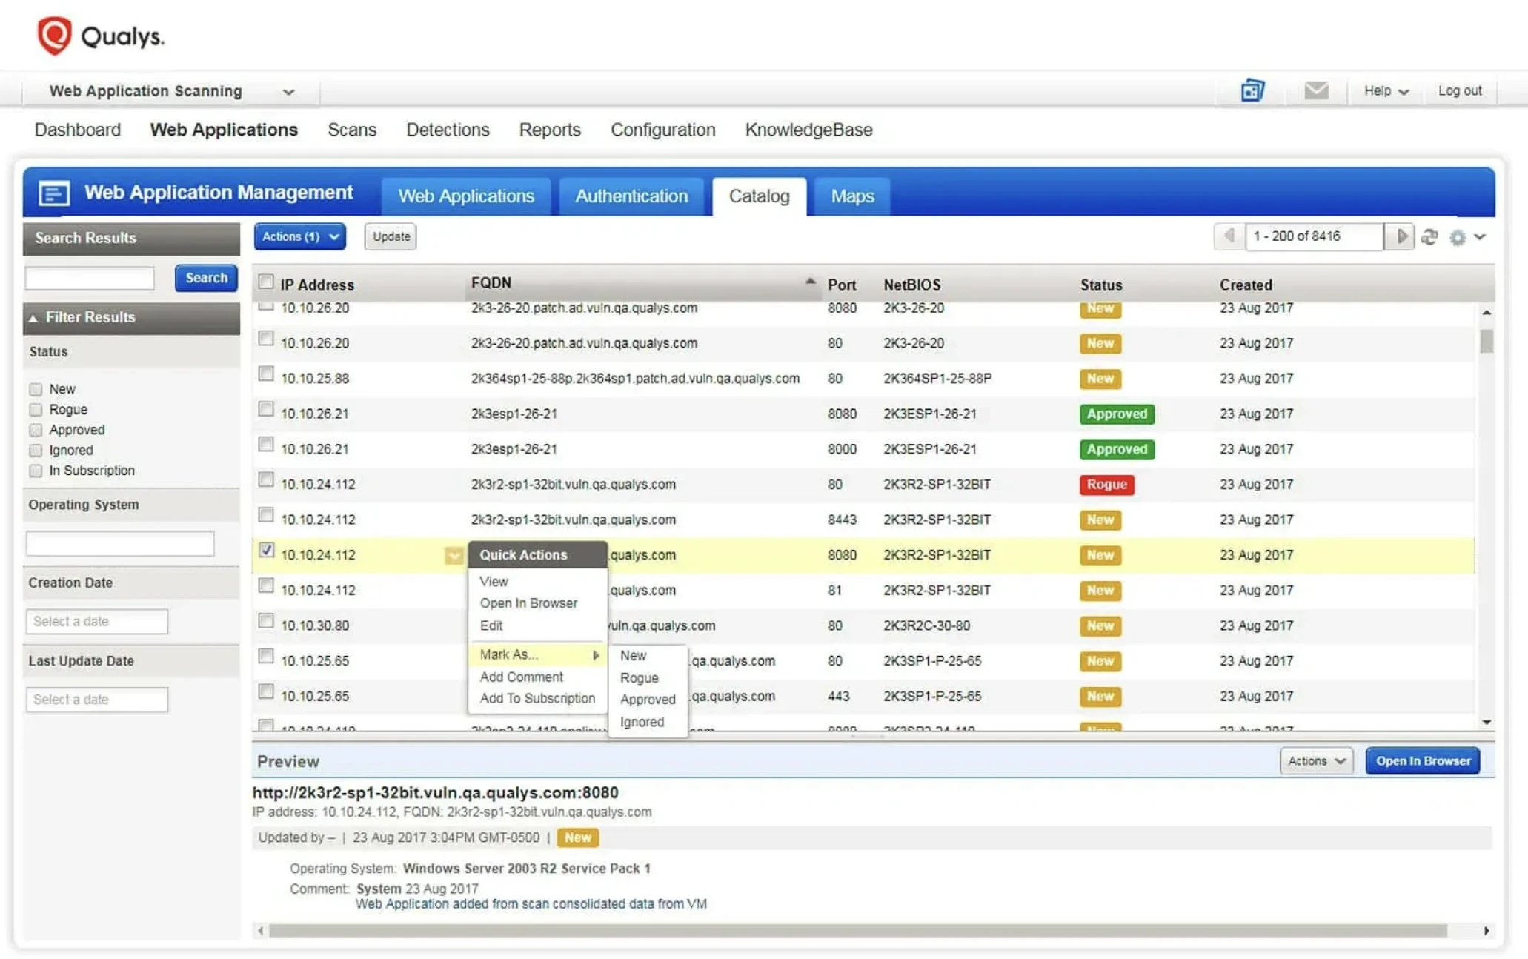The height and width of the screenshot is (959, 1528).
Task: Click the Creation Date 'Select a date' field
Action: coord(96,621)
